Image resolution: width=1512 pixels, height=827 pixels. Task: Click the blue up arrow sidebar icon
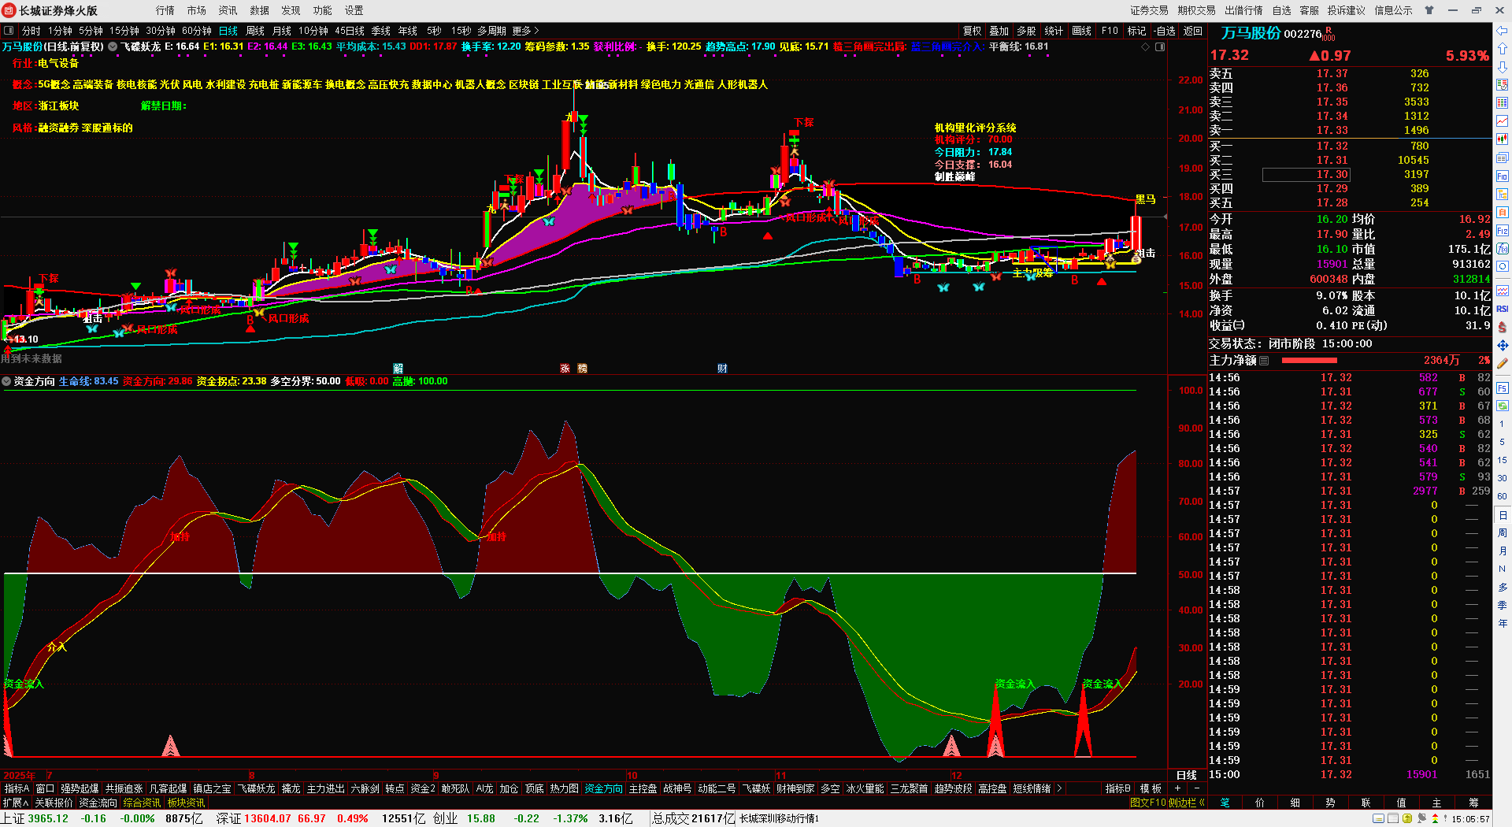point(1502,49)
